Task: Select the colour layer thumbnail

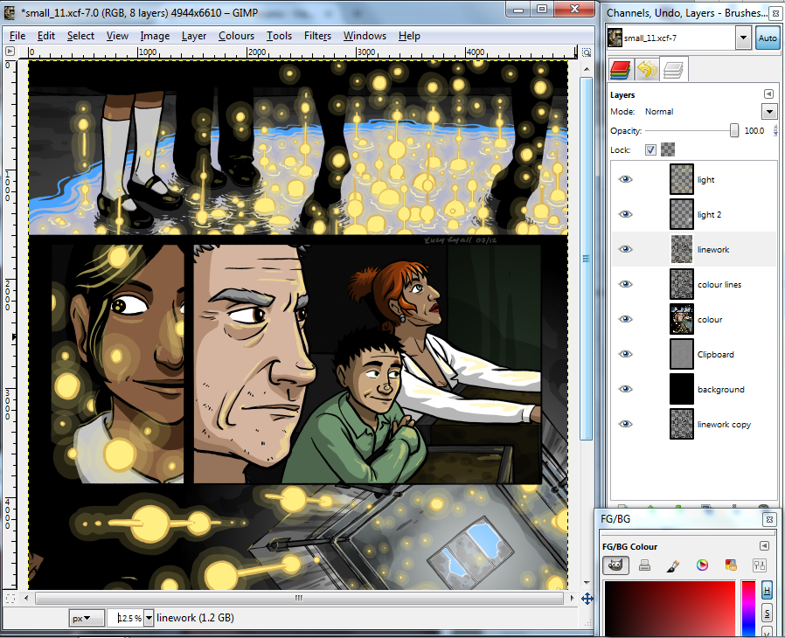Action: (x=682, y=319)
